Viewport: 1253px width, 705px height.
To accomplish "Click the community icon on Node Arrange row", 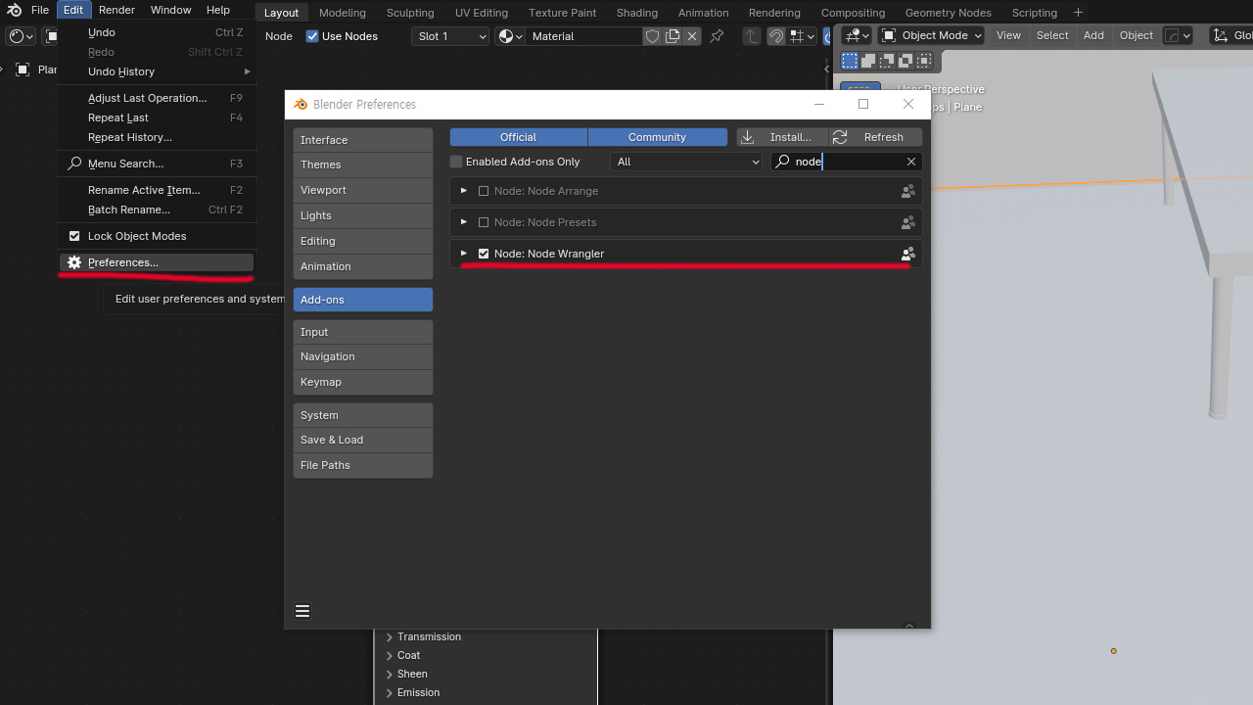I will (907, 191).
